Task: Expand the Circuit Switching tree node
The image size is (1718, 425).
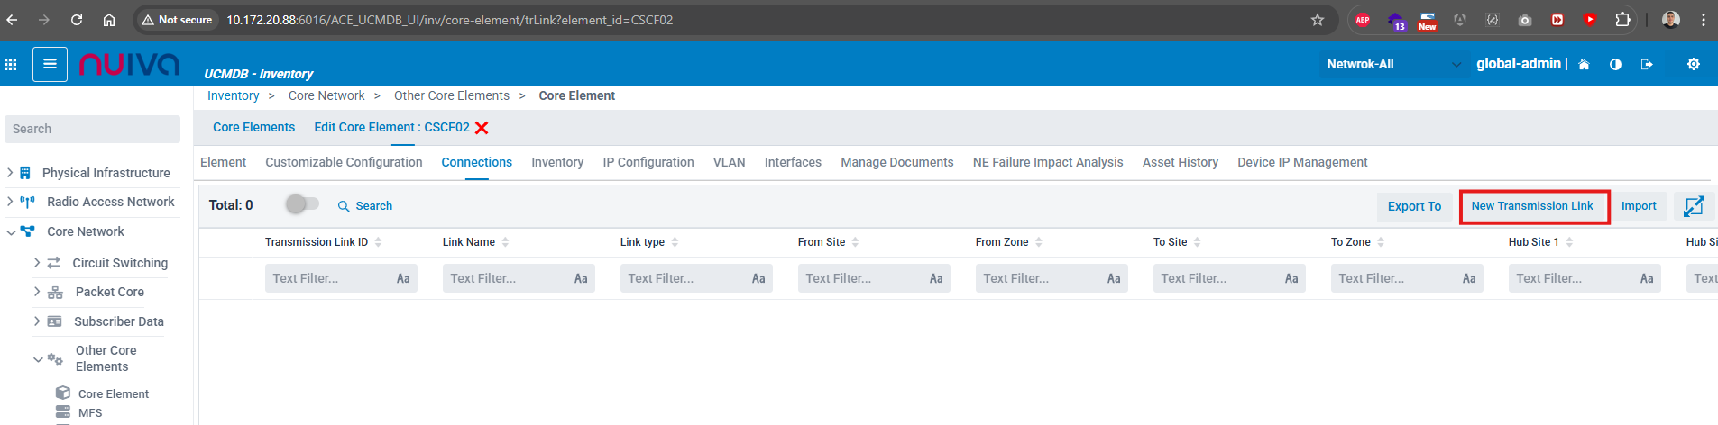Action: pyautogui.click(x=37, y=263)
